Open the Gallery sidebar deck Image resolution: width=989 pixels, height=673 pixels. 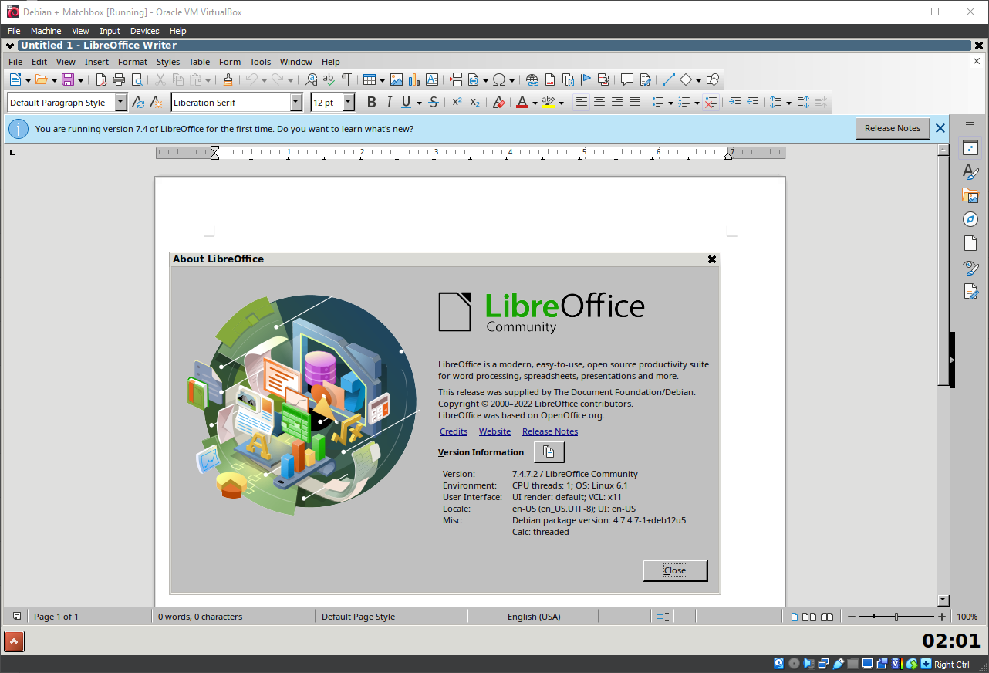click(970, 195)
